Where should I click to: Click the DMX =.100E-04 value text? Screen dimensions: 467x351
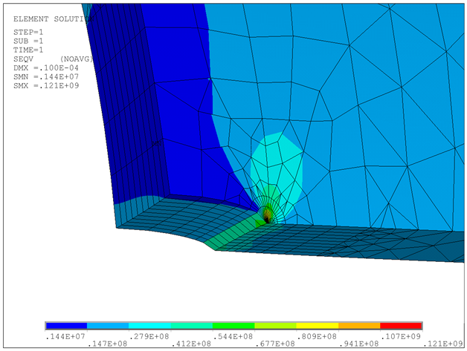click(45, 68)
